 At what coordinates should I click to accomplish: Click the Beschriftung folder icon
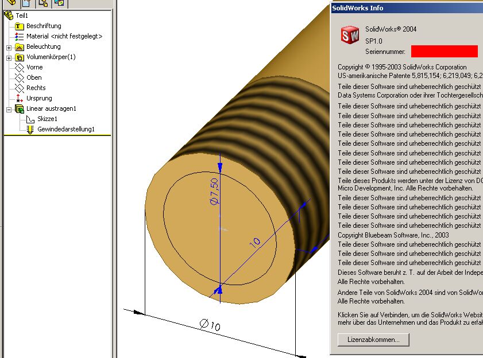point(19,26)
